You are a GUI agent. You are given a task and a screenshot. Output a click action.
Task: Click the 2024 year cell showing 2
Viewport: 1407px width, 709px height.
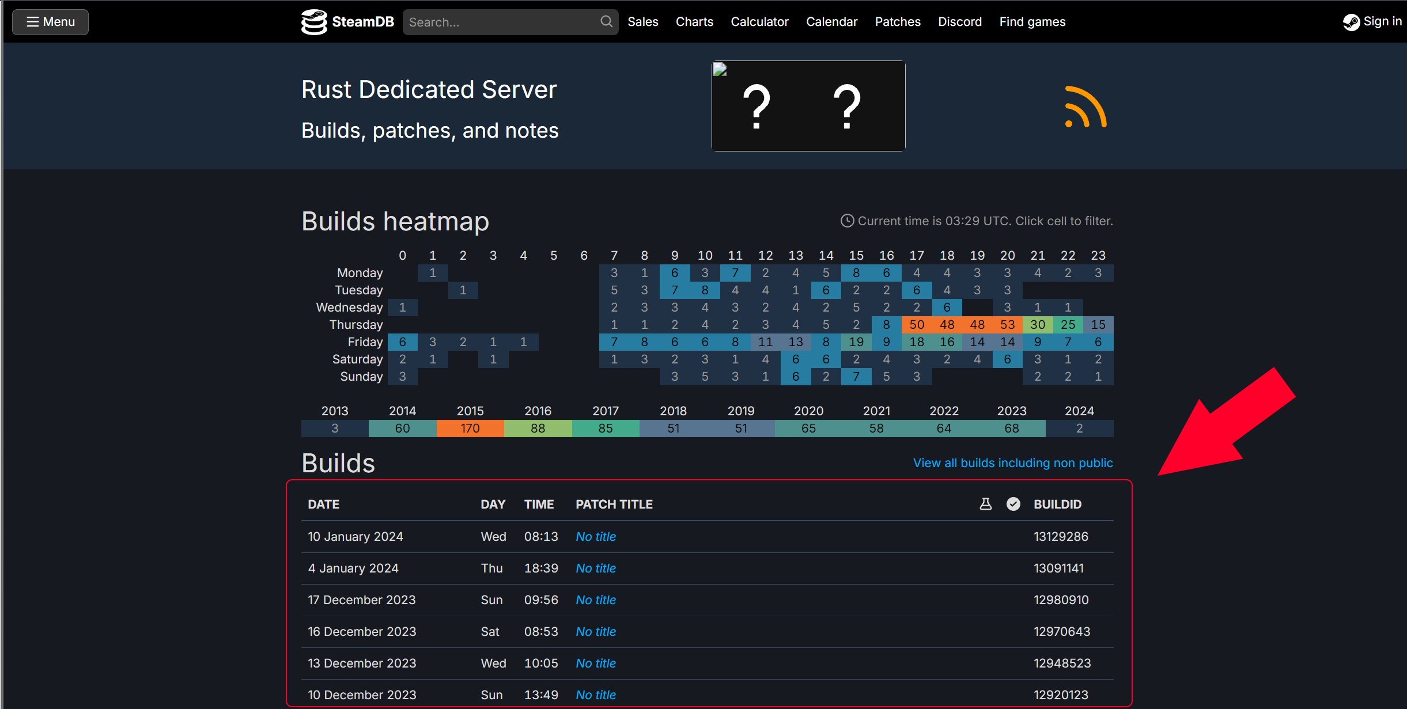coord(1079,428)
